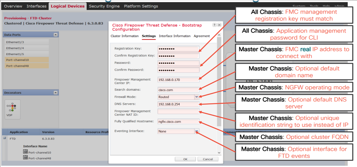Click the Version column header
This screenshot has height=167, width=357.
48,132
